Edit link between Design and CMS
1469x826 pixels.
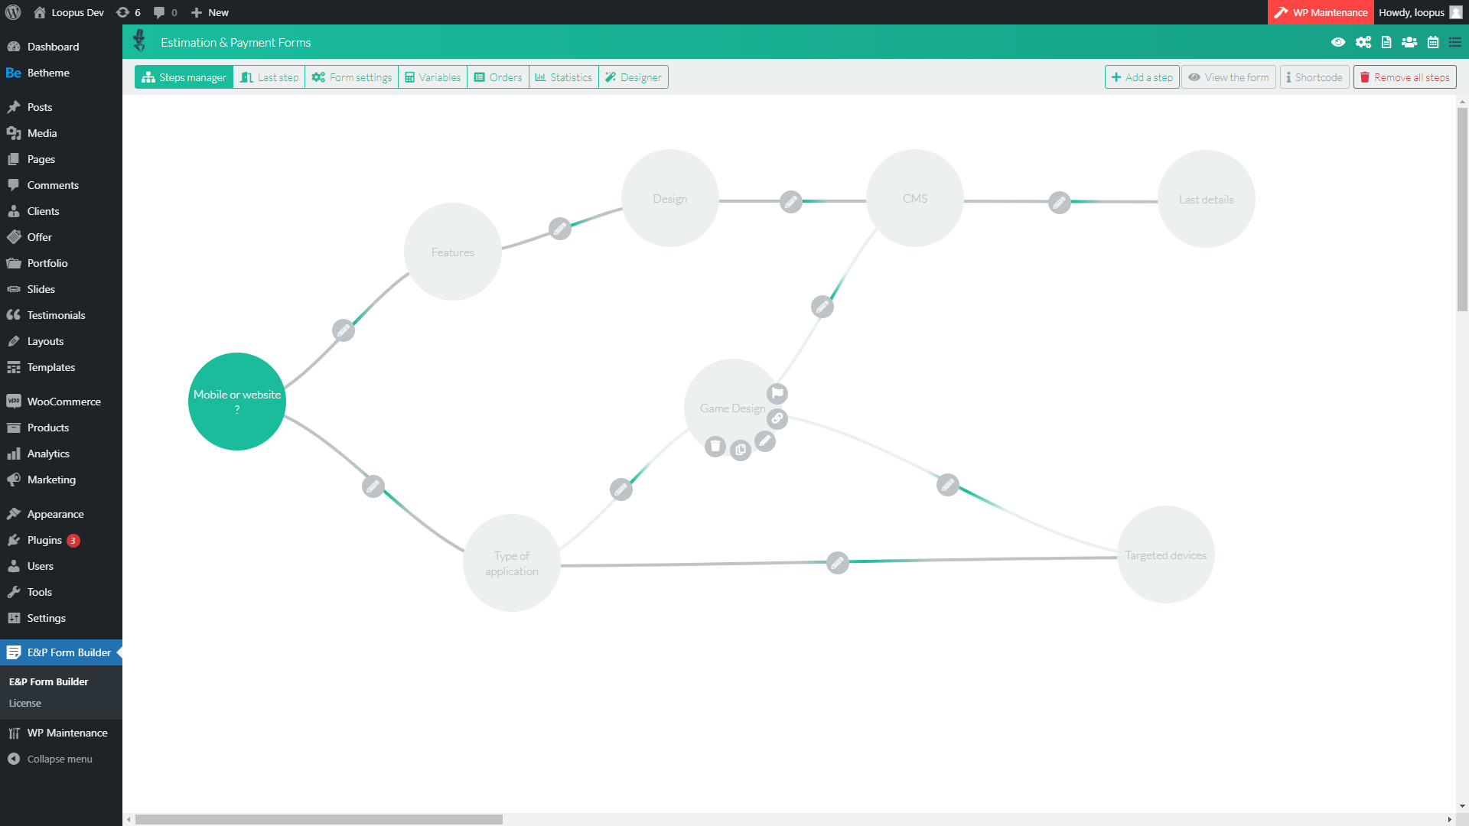point(791,201)
